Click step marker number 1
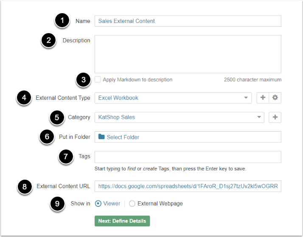The height and width of the screenshot is (237, 303). tap(62, 21)
